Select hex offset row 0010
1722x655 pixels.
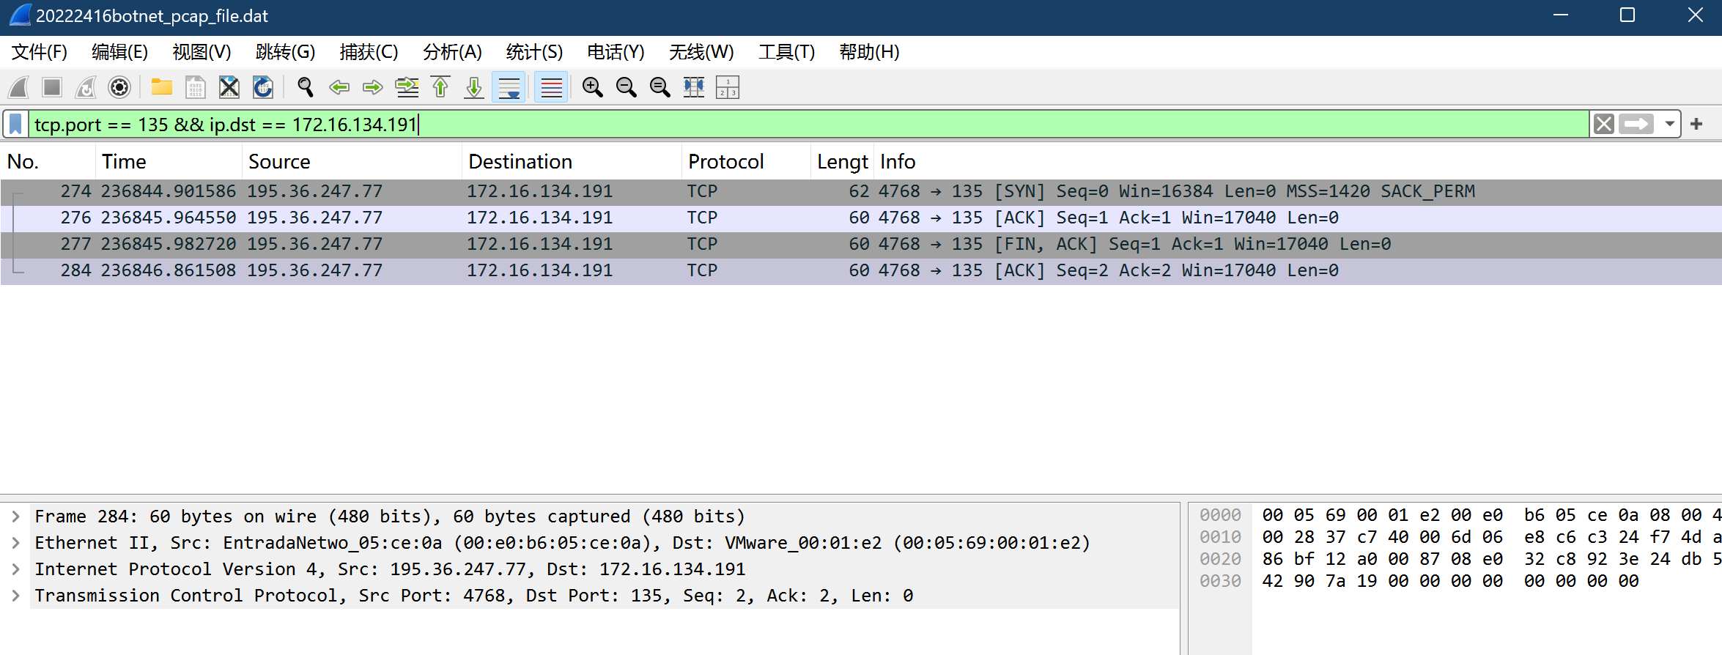point(1220,537)
